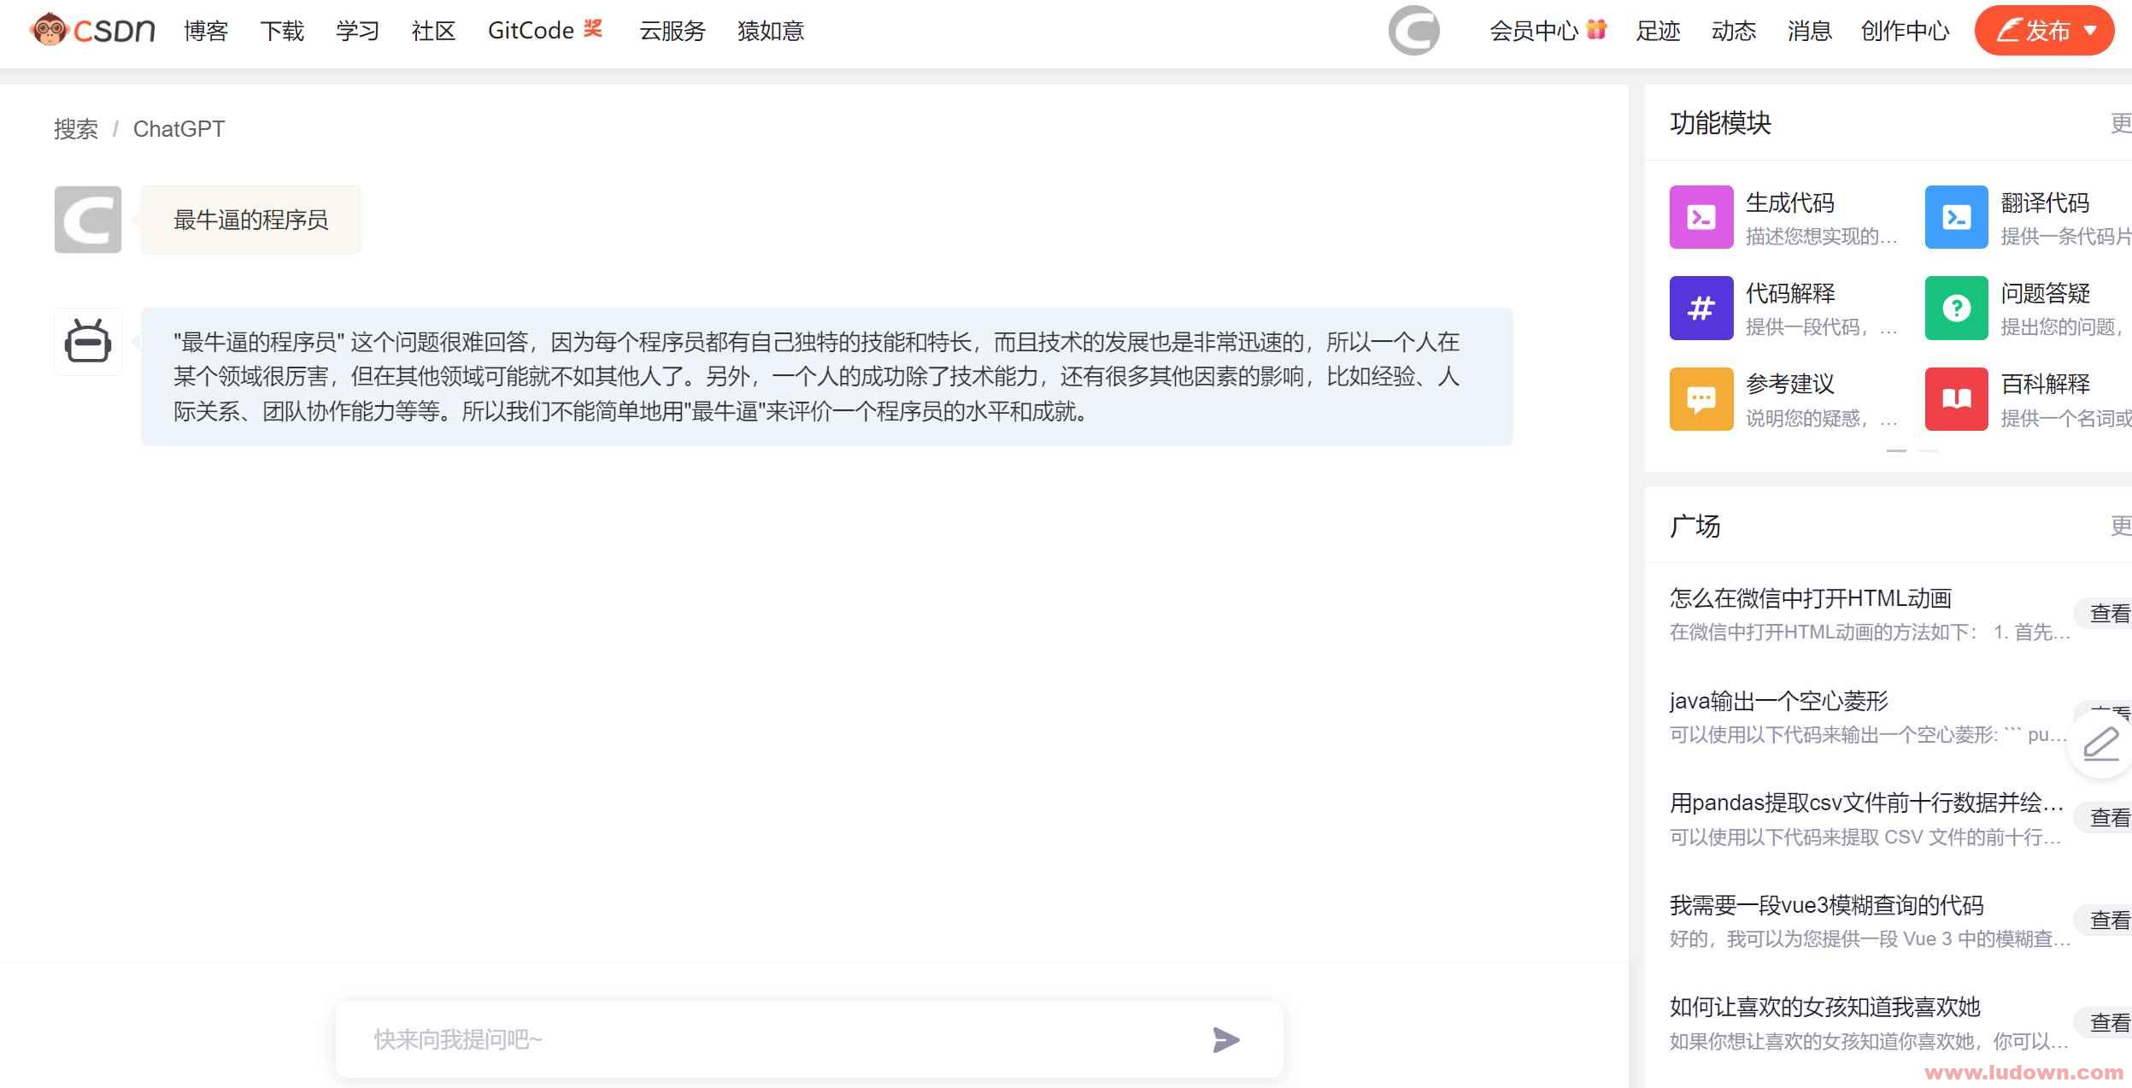Go to 会员中心

[x=1534, y=31]
